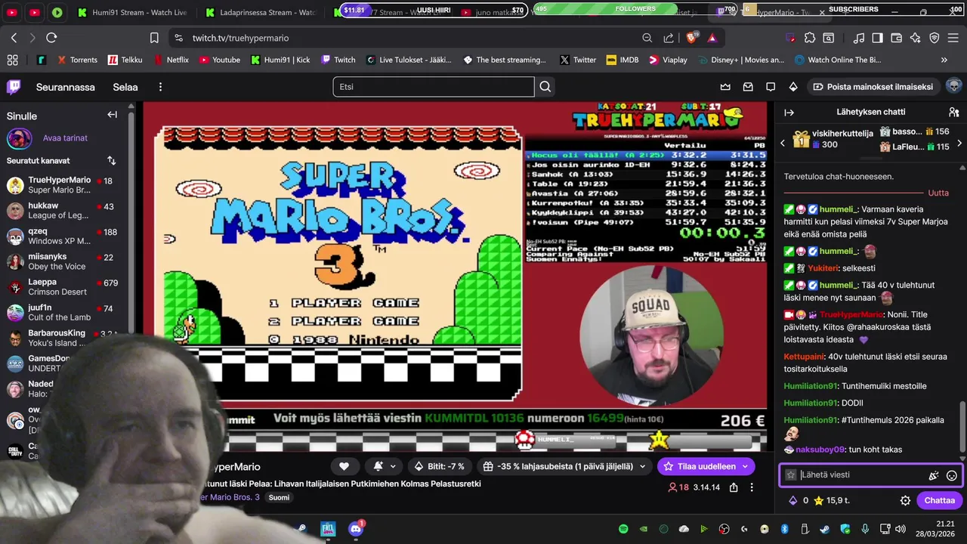Click into the Etsi search field

(x=434, y=87)
